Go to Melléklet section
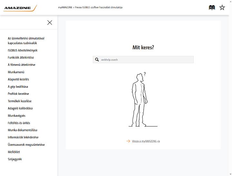The width and height of the screenshot is (232, 176). click(14, 152)
